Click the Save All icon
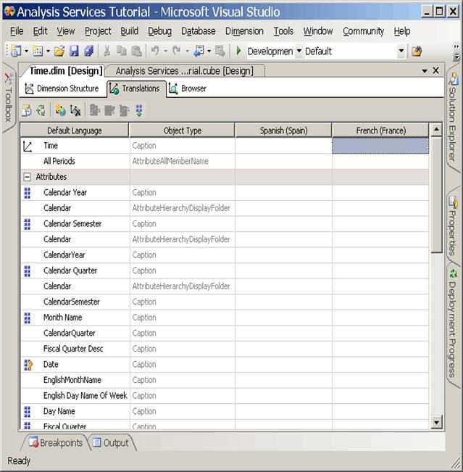 [88, 51]
